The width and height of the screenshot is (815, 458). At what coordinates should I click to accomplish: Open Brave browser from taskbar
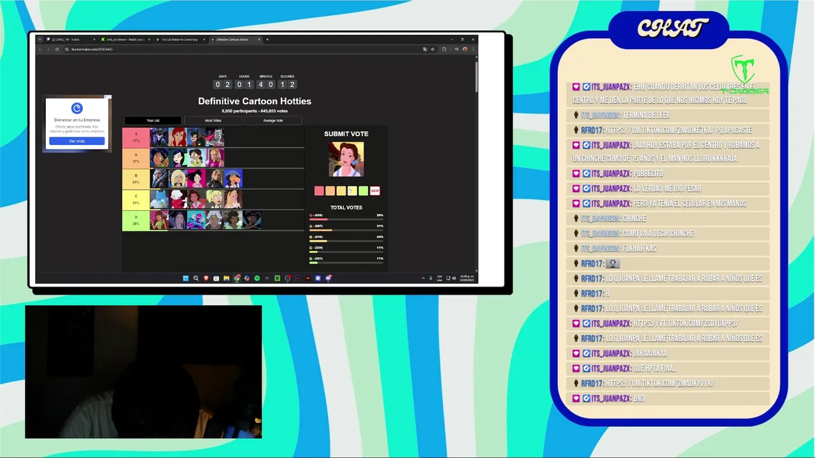pos(206,278)
